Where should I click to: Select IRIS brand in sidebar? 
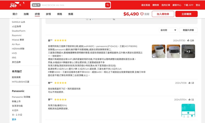(14, 58)
